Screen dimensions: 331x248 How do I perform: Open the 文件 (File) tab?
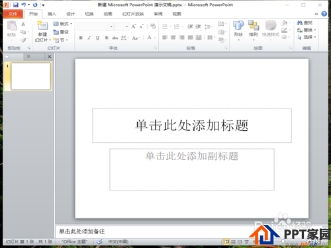(x=13, y=14)
